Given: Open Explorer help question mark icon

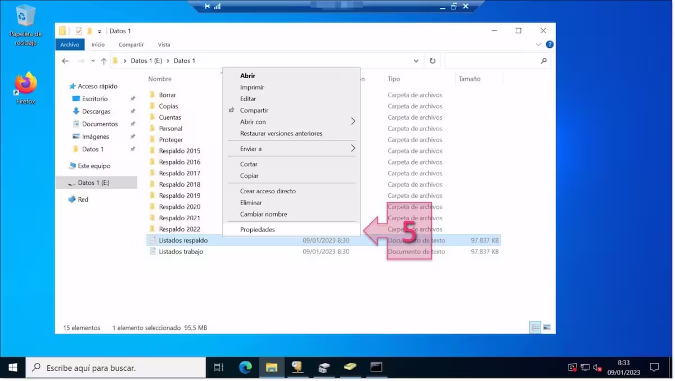Looking at the screenshot, I should [x=550, y=44].
